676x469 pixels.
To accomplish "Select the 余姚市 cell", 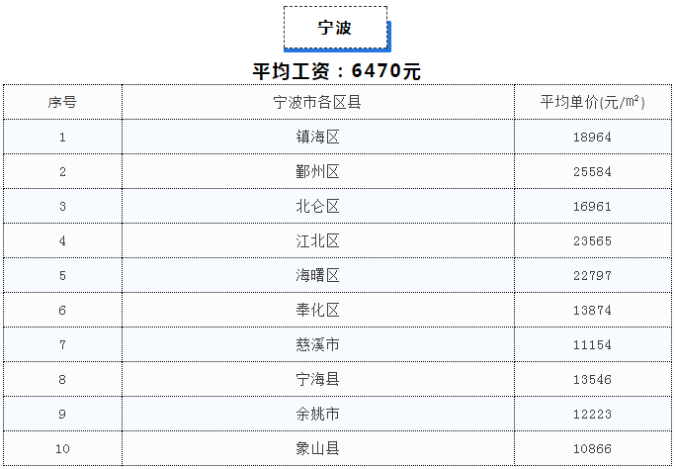I will coord(317,414).
